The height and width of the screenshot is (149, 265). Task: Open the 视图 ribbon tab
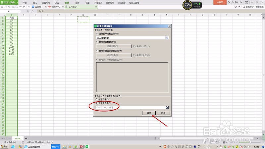pos(87,3)
